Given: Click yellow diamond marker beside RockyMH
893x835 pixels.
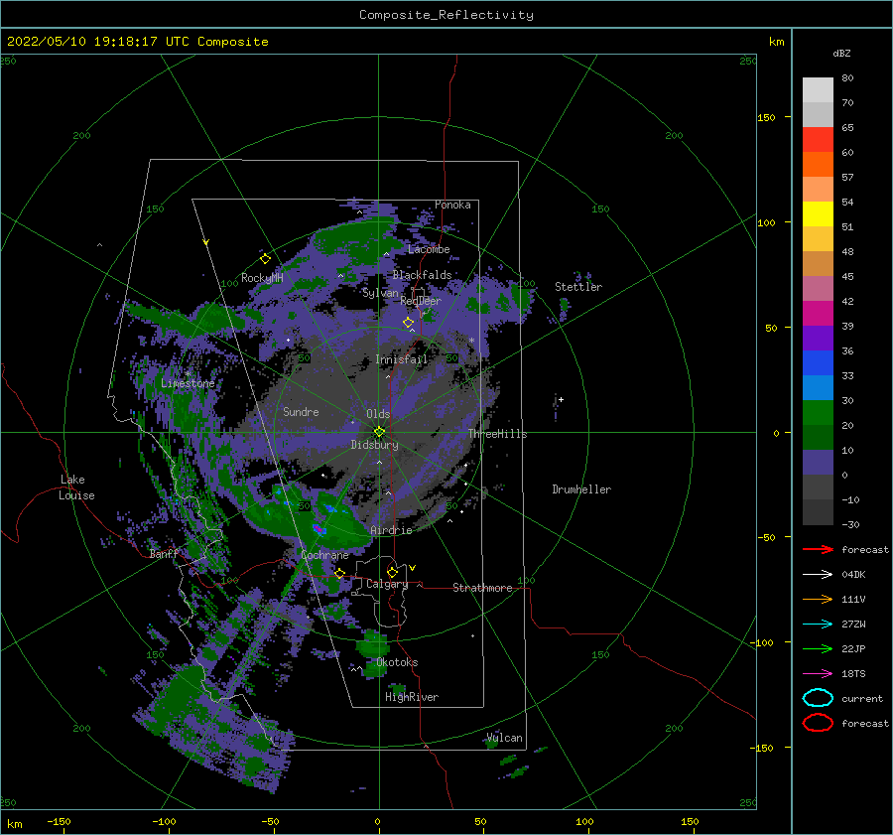Looking at the screenshot, I should pos(265,259).
